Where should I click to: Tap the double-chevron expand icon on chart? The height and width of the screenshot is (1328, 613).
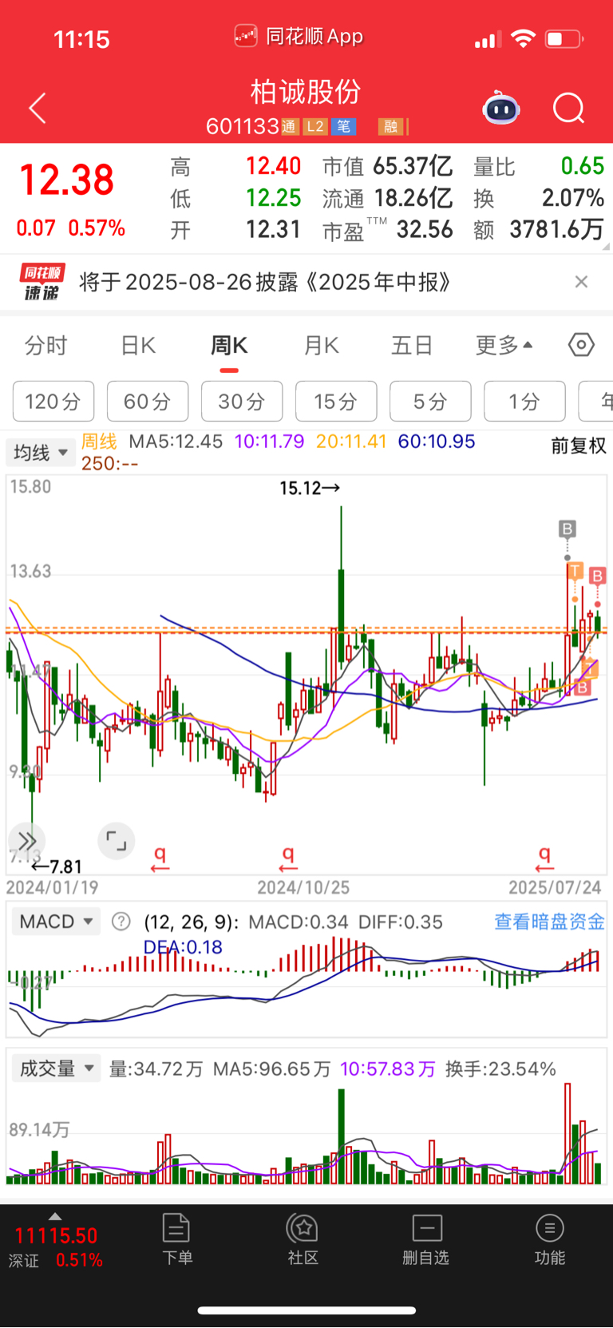point(27,841)
